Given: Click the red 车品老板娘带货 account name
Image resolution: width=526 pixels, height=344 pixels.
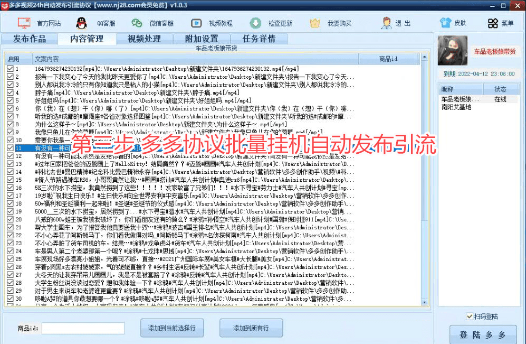Looking at the screenshot, I should tap(495, 51).
